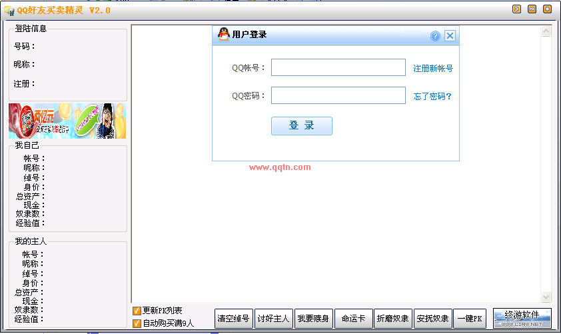
Task: Toggle the 更新PK列表 checkbox
Action: tap(137, 311)
